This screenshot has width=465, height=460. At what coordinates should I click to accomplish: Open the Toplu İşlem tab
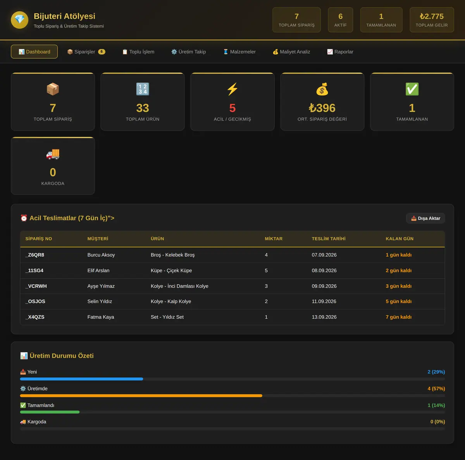point(138,52)
